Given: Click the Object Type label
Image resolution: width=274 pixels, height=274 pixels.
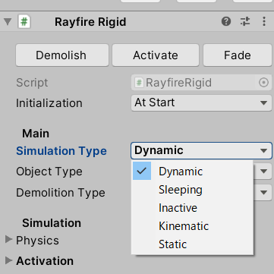Looking at the screenshot, I should [49, 172].
